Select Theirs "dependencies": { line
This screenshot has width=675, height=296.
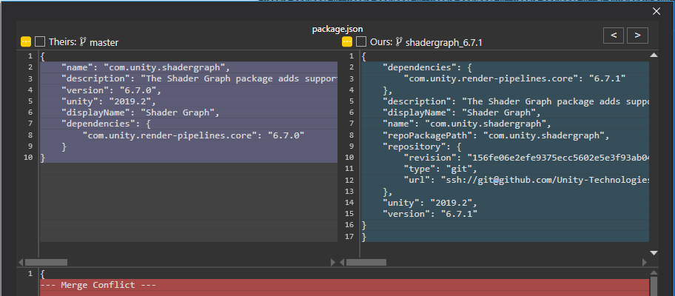click(x=189, y=124)
